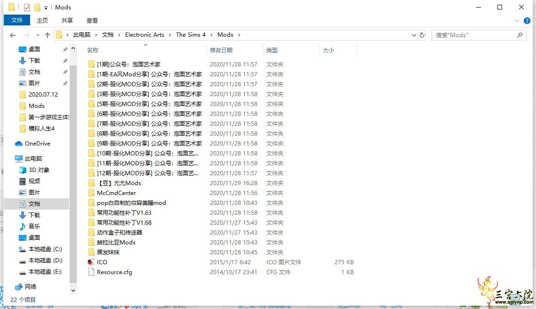Click the 2020/11/29 16:28 date cell

pos(233,183)
